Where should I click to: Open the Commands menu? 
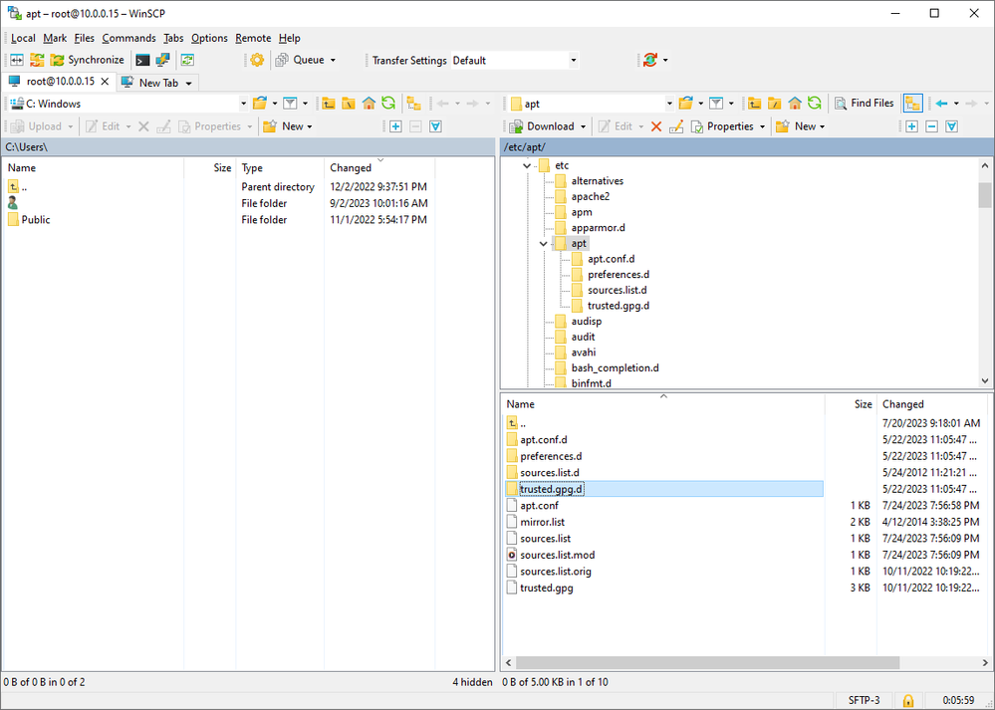tap(128, 38)
